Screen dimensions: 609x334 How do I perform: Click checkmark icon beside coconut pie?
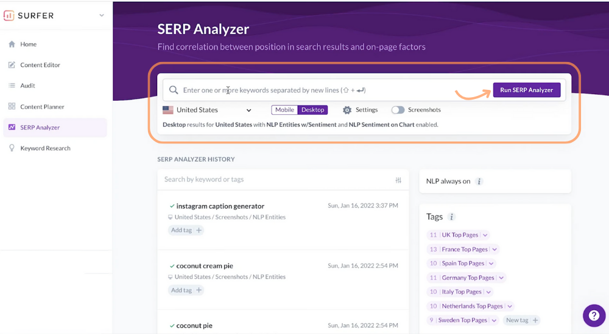pyautogui.click(x=172, y=326)
